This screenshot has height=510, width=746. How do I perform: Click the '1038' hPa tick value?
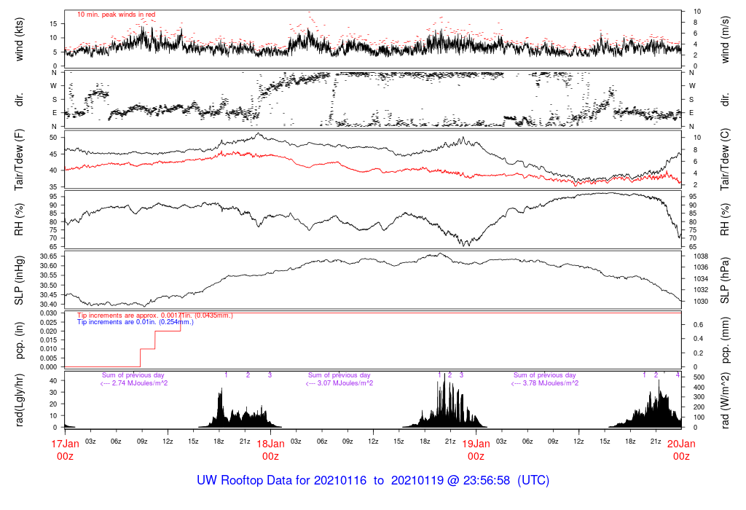coord(701,256)
